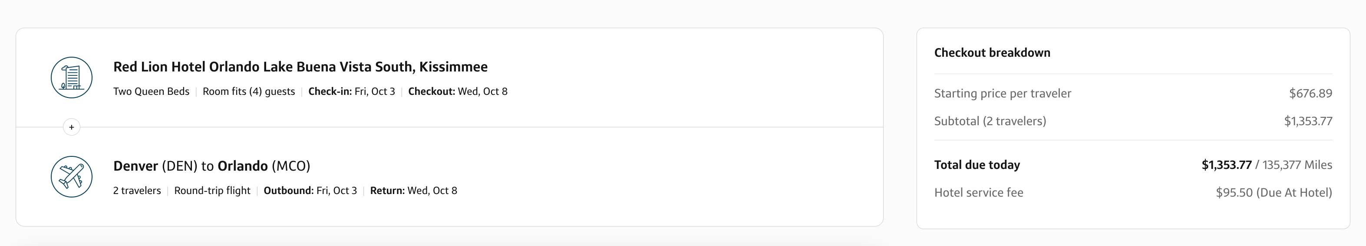
Task: Click the $676.89 per traveler price
Action: point(1310,94)
